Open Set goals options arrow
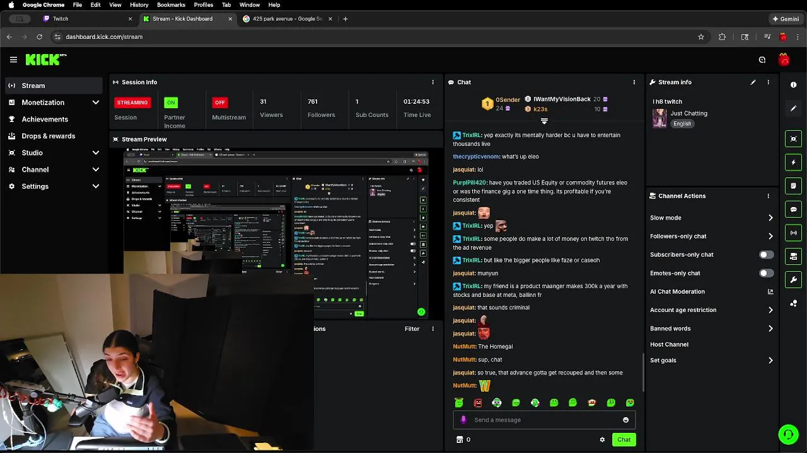Image resolution: width=807 pixels, height=453 pixels. pos(770,361)
